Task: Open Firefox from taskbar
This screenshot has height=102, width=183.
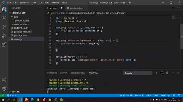Action: pyautogui.click(x=44, y=100)
